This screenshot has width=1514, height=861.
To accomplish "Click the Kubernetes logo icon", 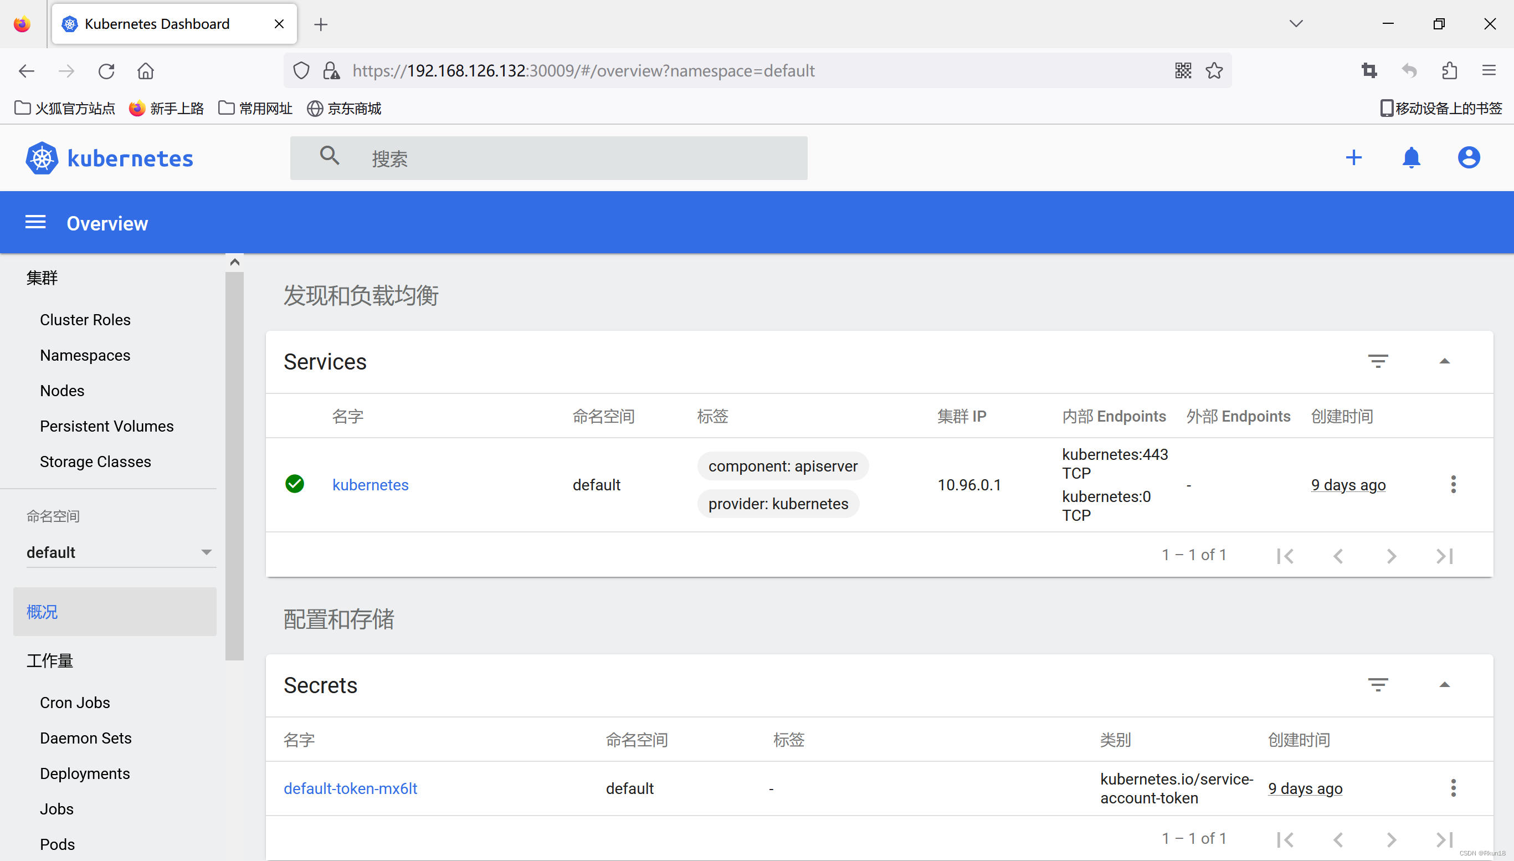I will [42, 158].
